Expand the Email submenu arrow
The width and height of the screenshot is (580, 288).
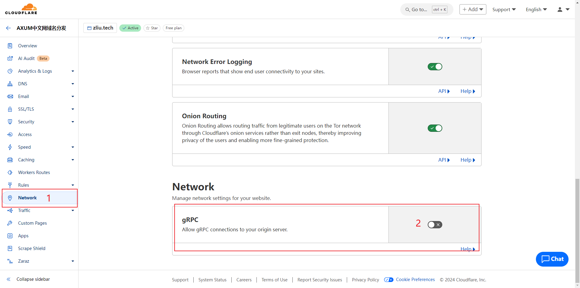coord(73,97)
